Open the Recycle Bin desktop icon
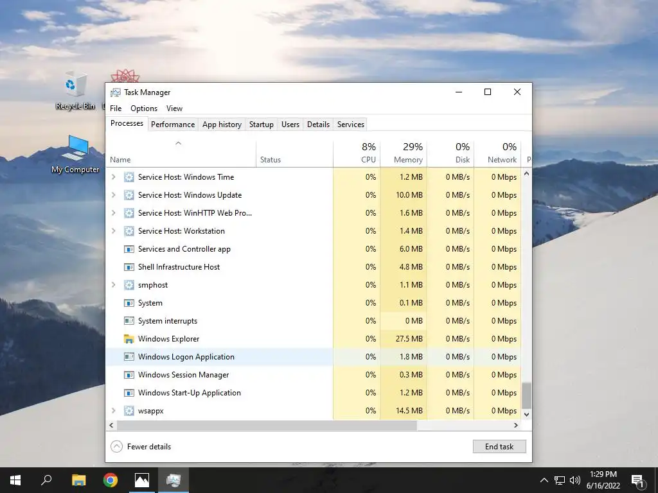Viewport: 658px width, 493px height. click(x=76, y=90)
